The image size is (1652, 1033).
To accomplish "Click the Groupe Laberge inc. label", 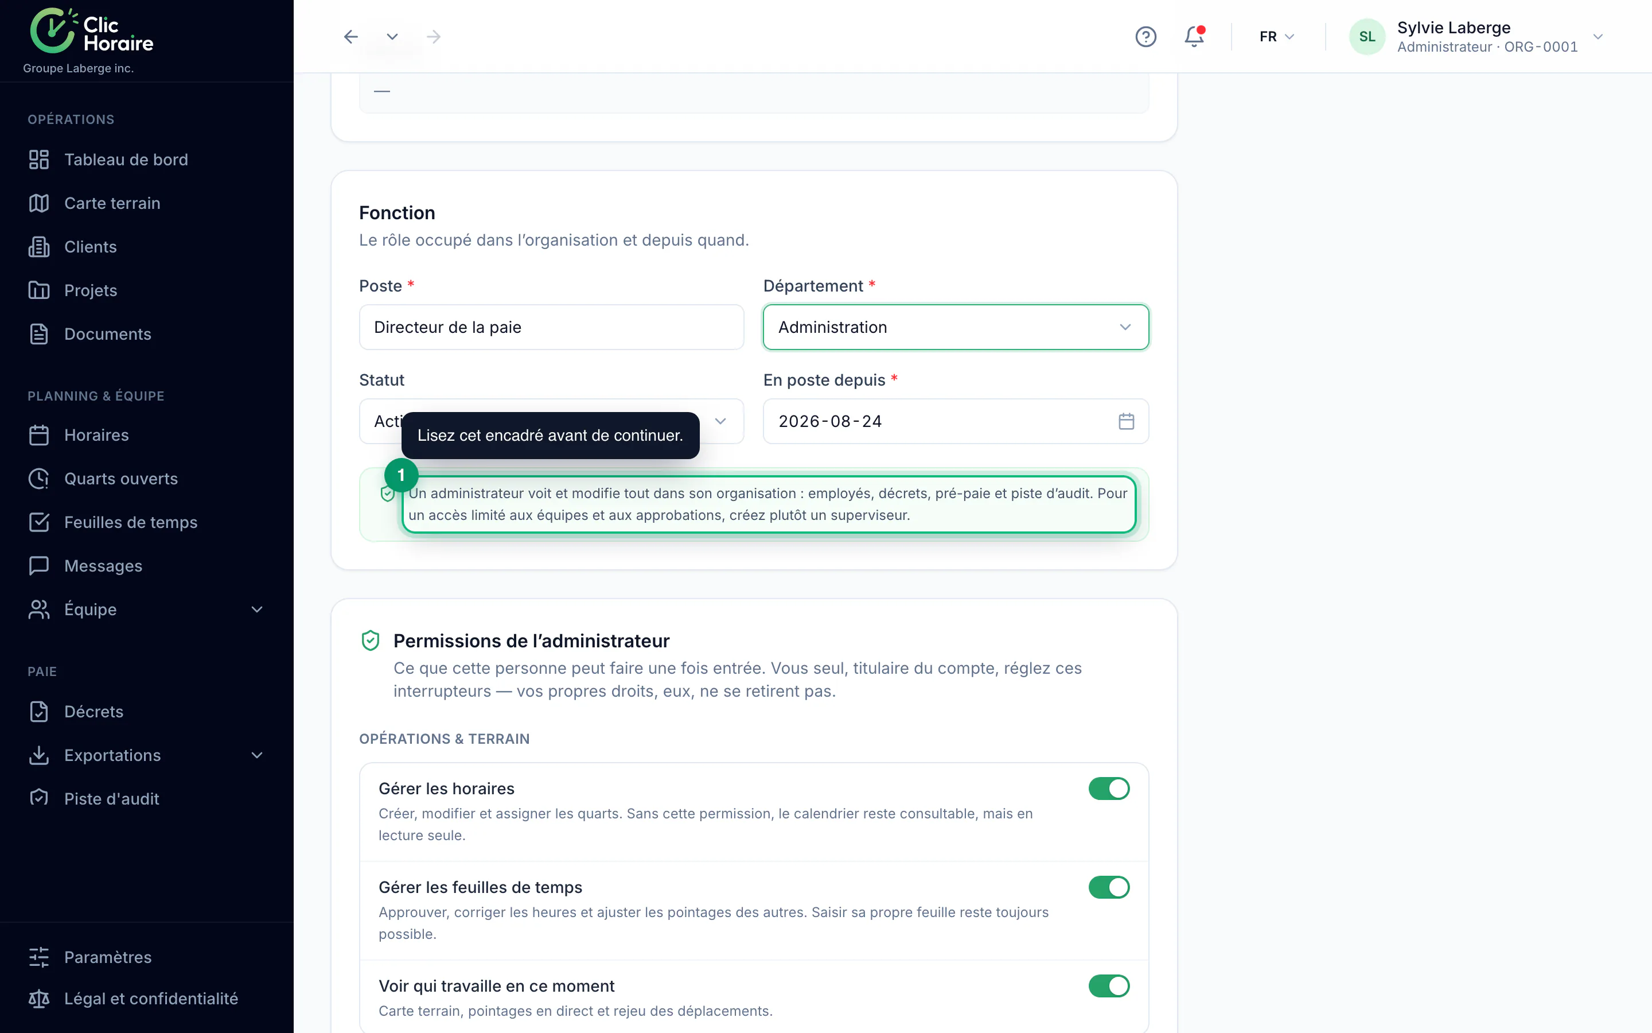I will tap(79, 68).
